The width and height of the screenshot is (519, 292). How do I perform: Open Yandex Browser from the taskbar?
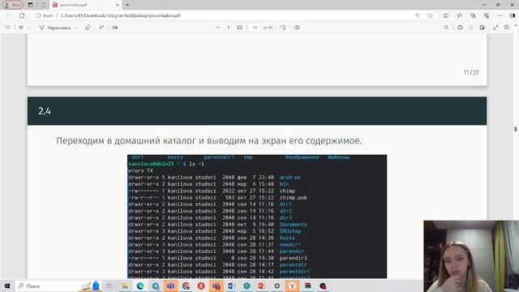(292, 286)
